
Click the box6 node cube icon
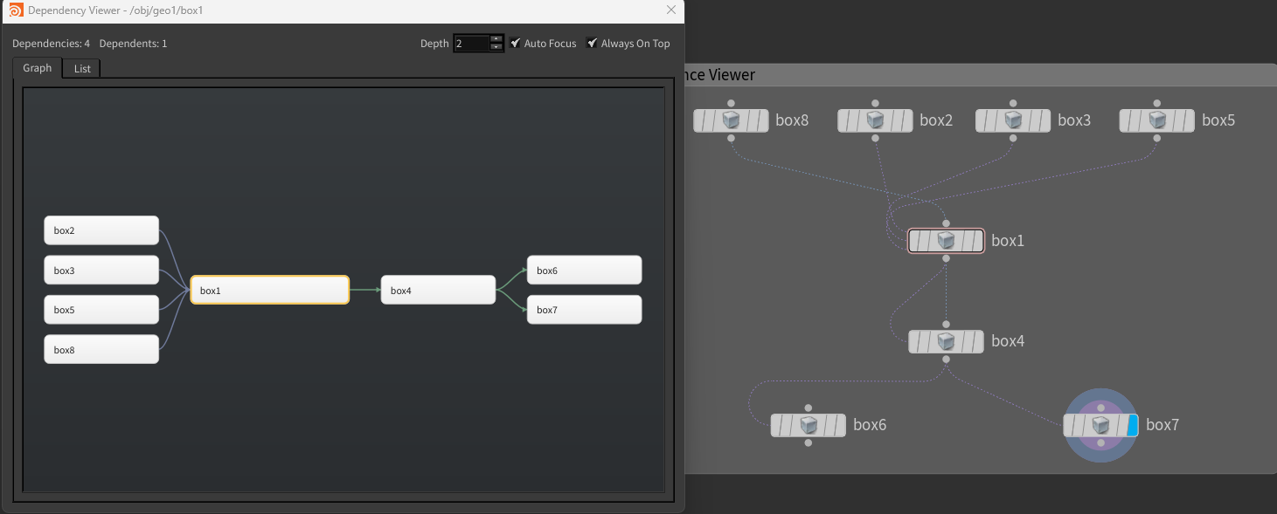809,425
